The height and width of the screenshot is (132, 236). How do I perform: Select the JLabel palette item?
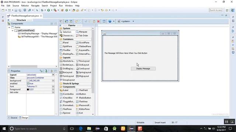pos(64,90)
